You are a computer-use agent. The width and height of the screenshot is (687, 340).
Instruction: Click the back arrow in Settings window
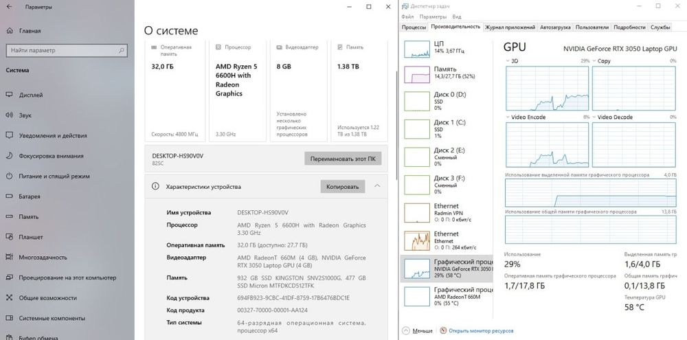coord(10,7)
